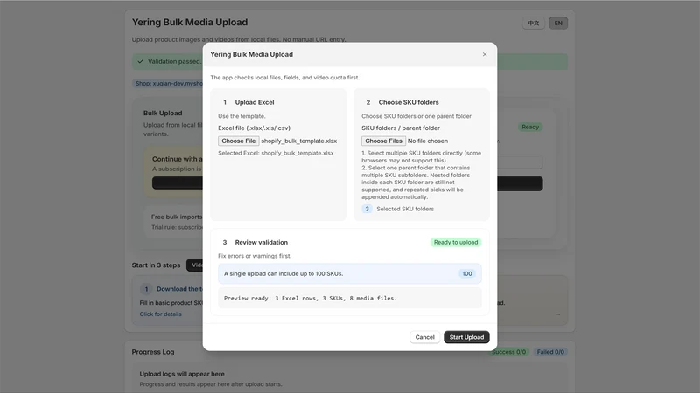Click the No file chosen label
The image size is (700, 393).
(428, 141)
